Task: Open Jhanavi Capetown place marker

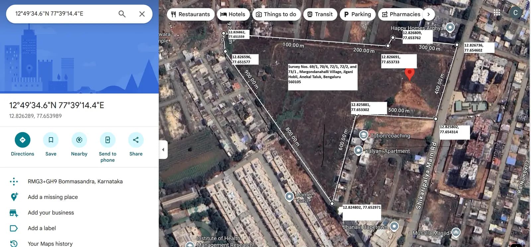Action: (x=394, y=226)
